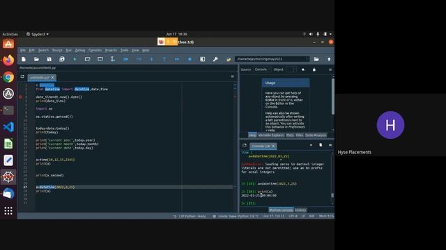Browse console tabs list
The width and height of the screenshot is (446, 250).
(245, 145)
